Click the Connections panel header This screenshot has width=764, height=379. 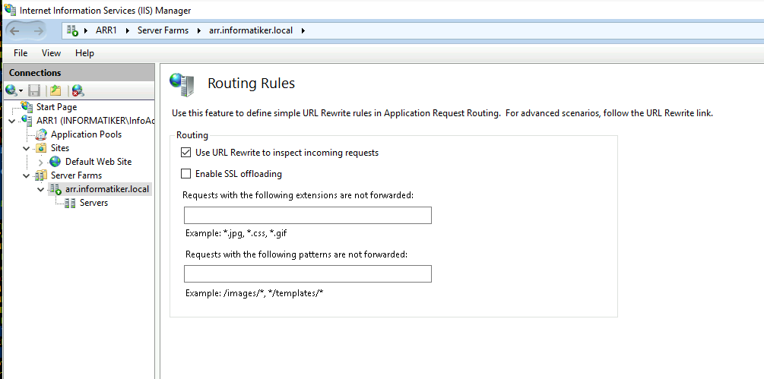click(79, 72)
